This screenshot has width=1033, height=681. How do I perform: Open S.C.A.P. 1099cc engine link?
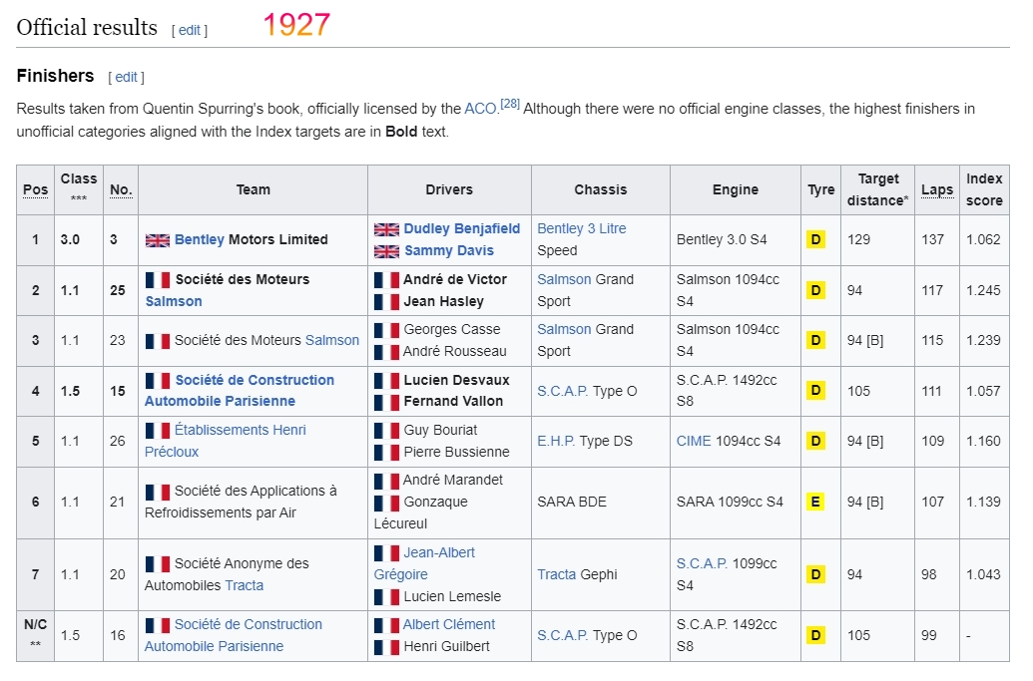pyautogui.click(x=702, y=564)
